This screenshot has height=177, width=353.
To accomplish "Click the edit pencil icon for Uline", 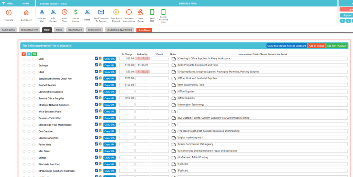I will click(x=97, y=71).
